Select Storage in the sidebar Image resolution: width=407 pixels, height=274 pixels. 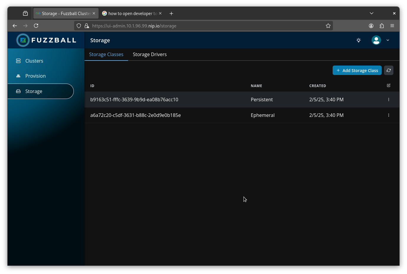(x=41, y=91)
